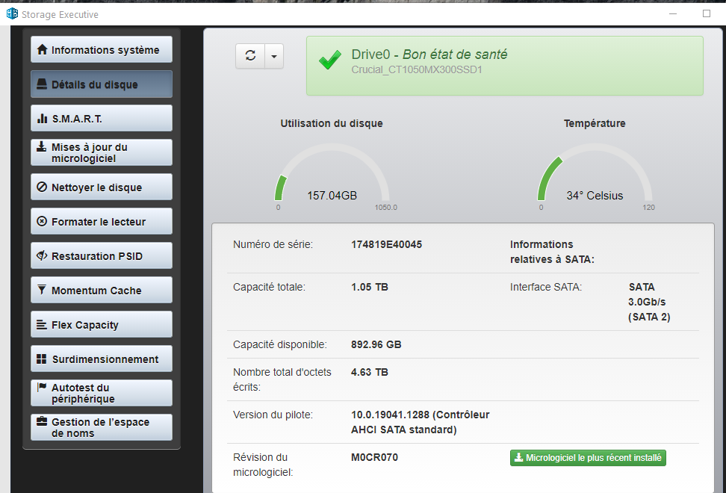Open Informations système page
Image resolution: width=726 pixels, height=493 pixels.
coord(102,49)
